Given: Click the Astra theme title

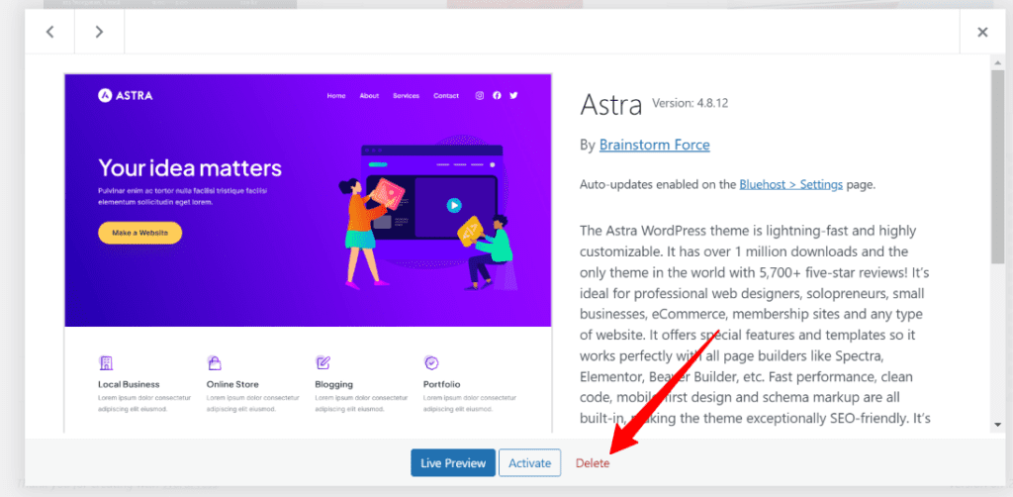Looking at the screenshot, I should point(611,104).
